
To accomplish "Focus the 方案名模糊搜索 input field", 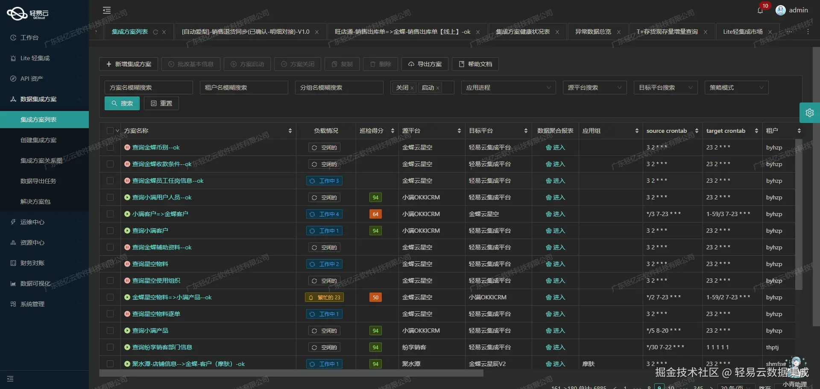I will pos(149,88).
